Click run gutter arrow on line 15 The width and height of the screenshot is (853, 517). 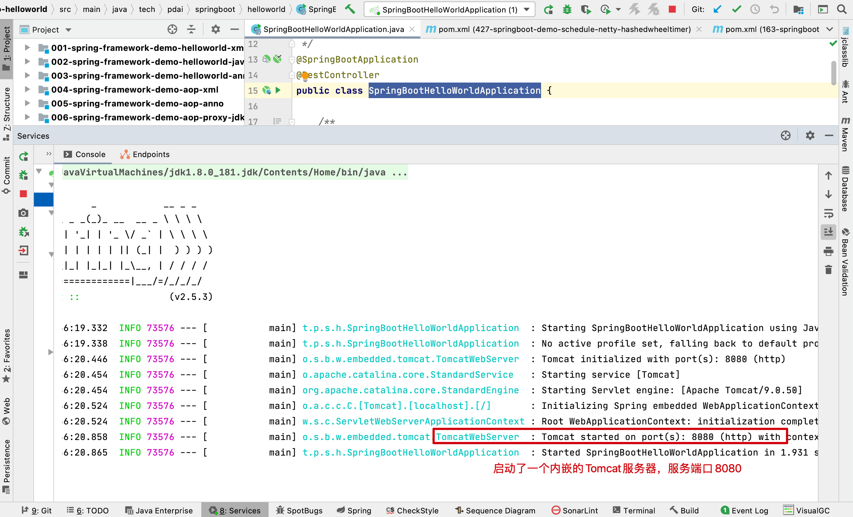(x=278, y=90)
